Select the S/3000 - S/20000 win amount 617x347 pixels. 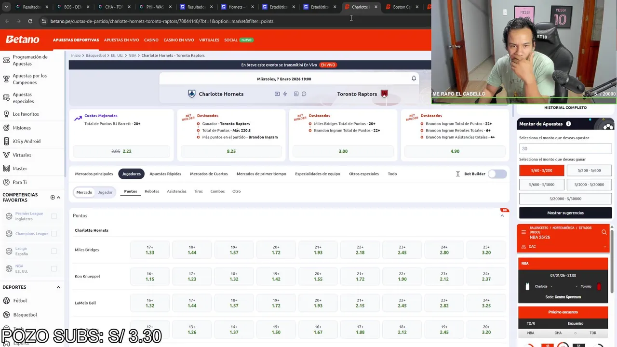coord(589,185)
